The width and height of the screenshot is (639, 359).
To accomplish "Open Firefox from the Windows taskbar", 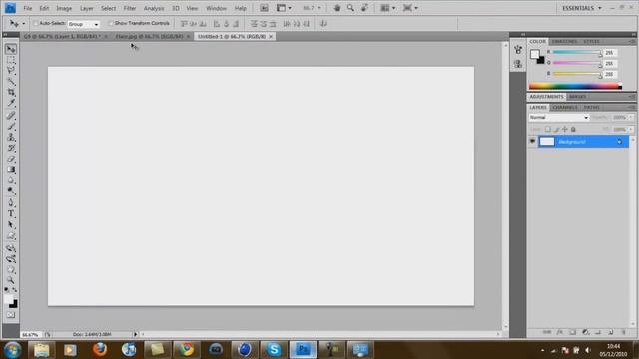I will point(100,349).
